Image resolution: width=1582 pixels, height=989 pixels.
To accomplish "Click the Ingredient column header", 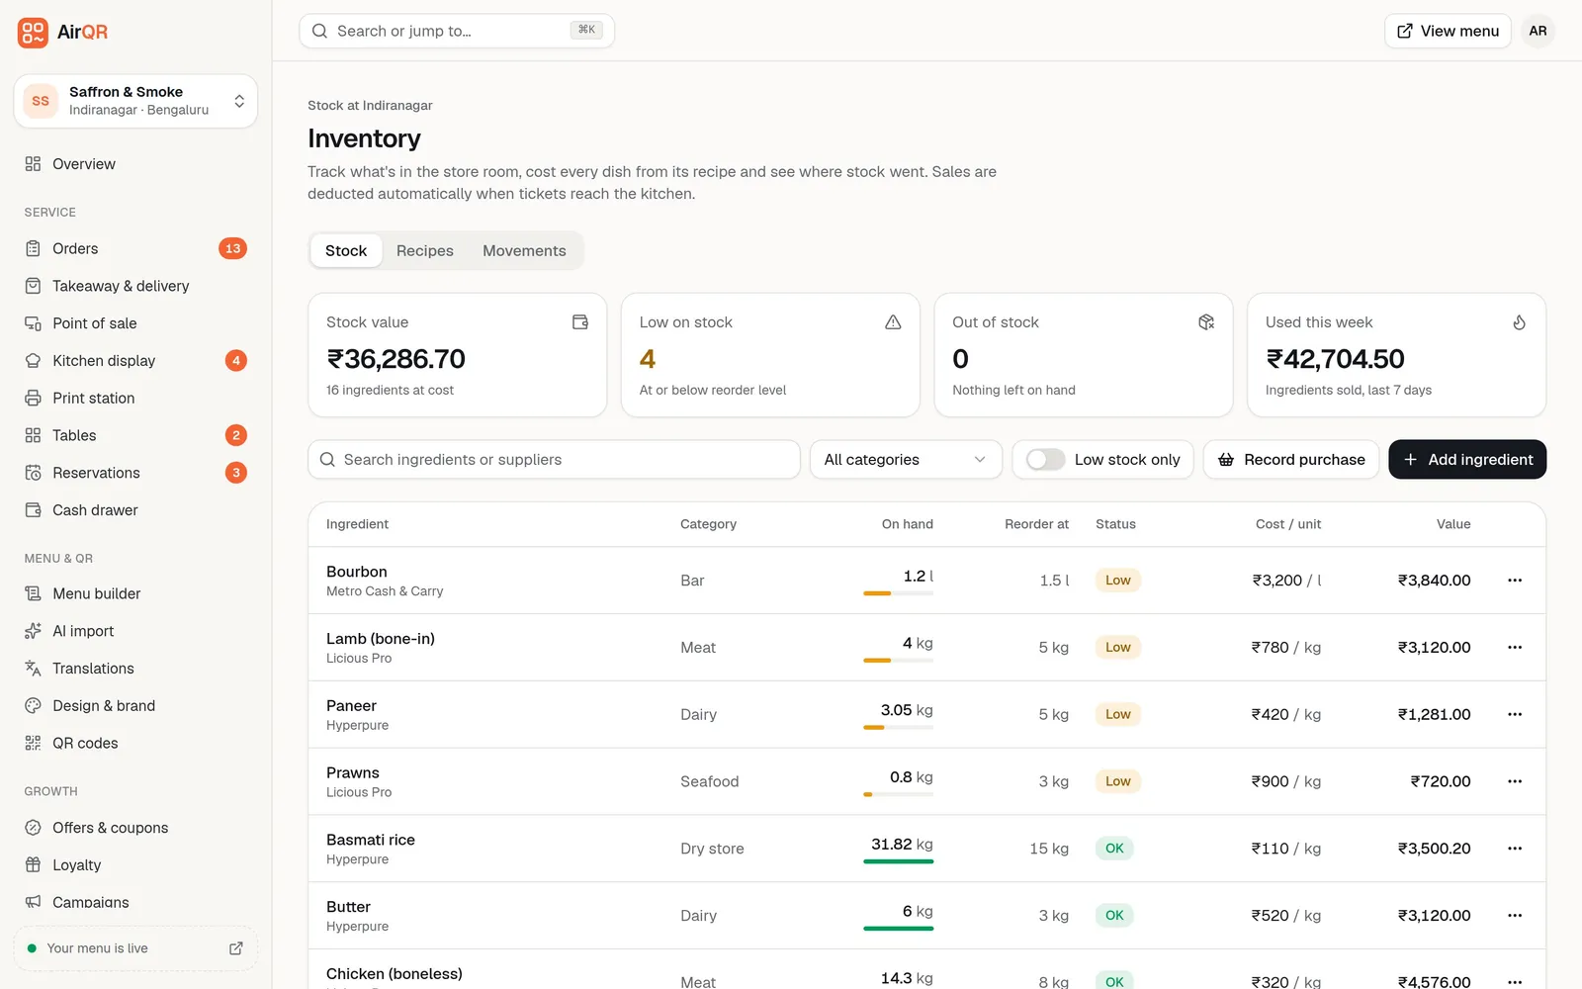I will pyautogui.click(x=357, y=524).
